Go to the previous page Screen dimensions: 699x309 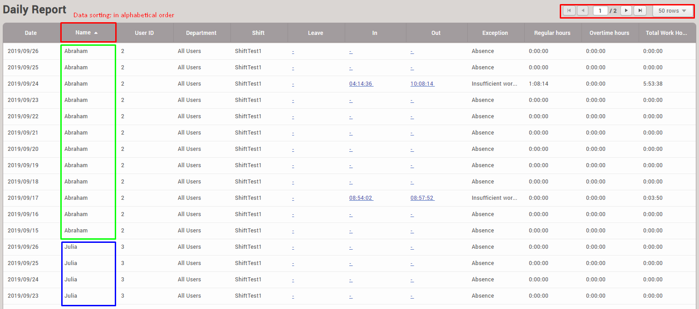583,10
